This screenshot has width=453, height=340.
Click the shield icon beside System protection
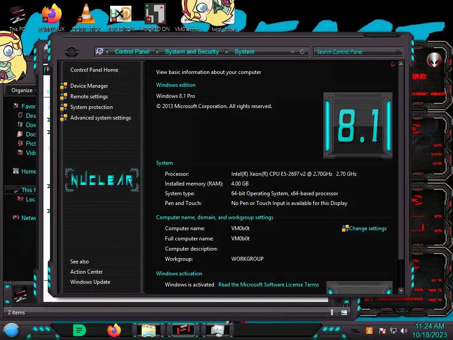pyautogui.click(x=64, y=107)
